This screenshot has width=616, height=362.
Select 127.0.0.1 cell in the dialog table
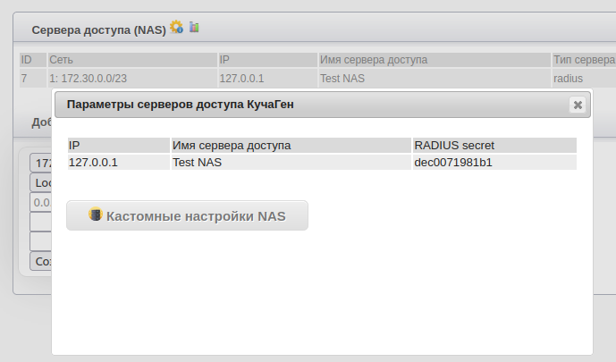pyautogui.click(x=93, y=163)
